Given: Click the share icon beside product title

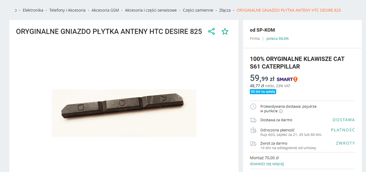Looking at the screenshot, I should coord(211,32).
